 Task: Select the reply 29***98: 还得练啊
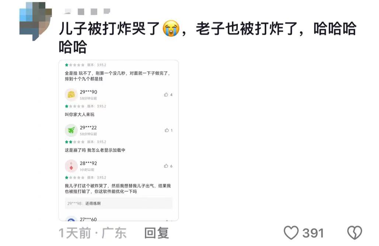[118, 204]
